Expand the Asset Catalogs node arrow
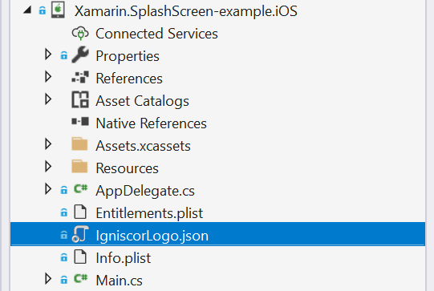The width and height of the screenshot is (434, 291). [48, 99]
